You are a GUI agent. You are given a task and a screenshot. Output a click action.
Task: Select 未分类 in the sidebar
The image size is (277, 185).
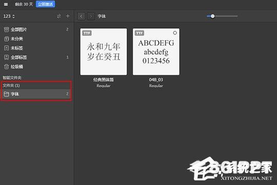[36, 39]
